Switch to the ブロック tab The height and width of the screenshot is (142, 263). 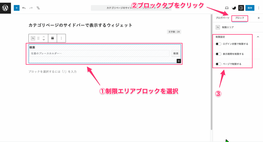tap(240, 18)
